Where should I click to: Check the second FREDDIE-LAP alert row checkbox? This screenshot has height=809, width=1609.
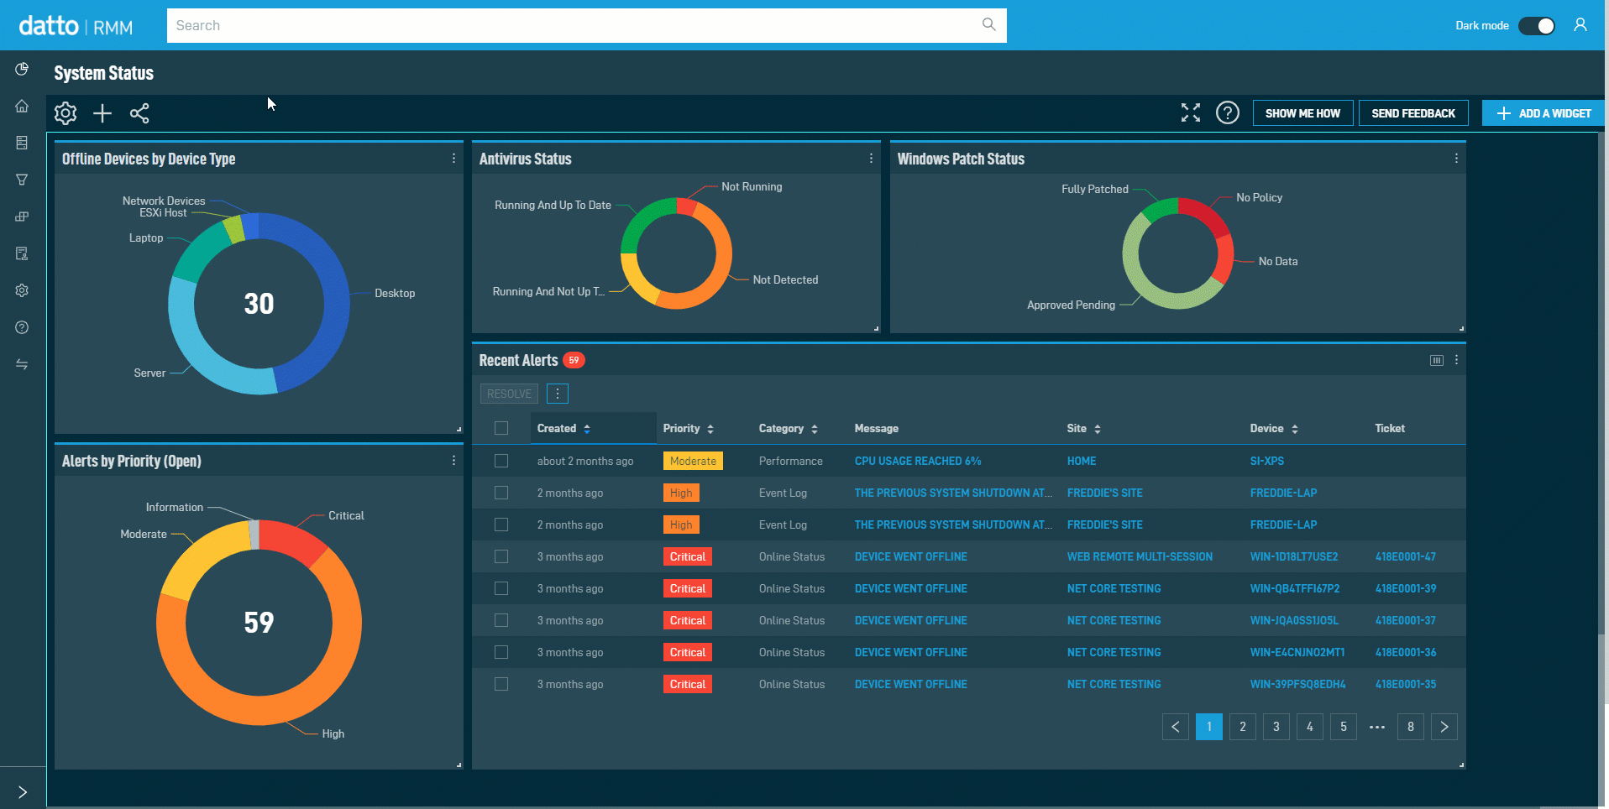[x=501, y=525]
